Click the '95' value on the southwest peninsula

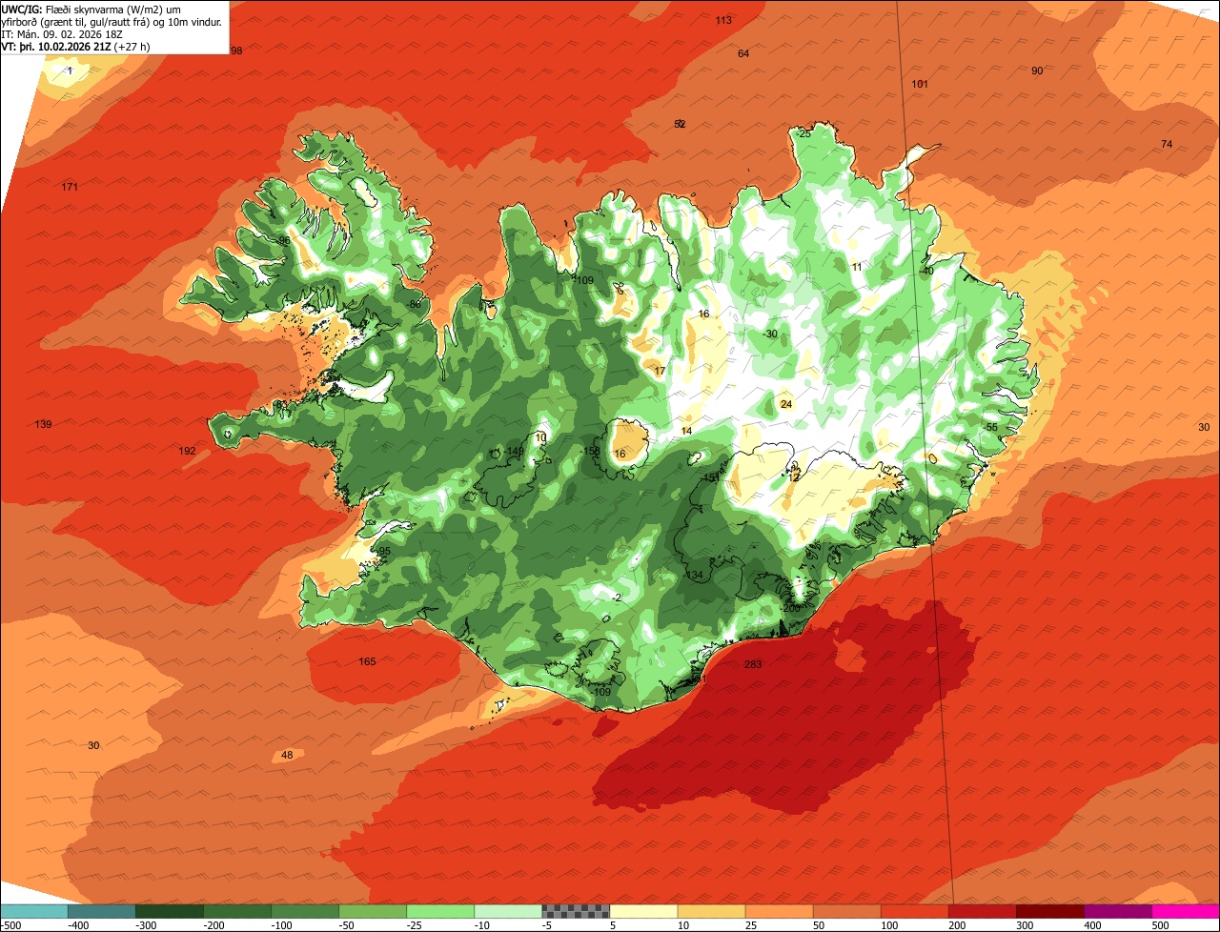pyautogui.click(x=384, y=552)
